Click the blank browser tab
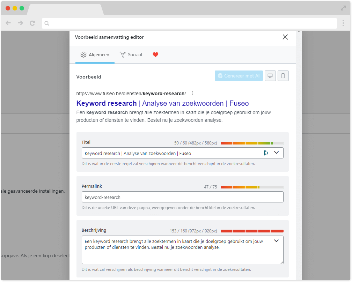 65,10
